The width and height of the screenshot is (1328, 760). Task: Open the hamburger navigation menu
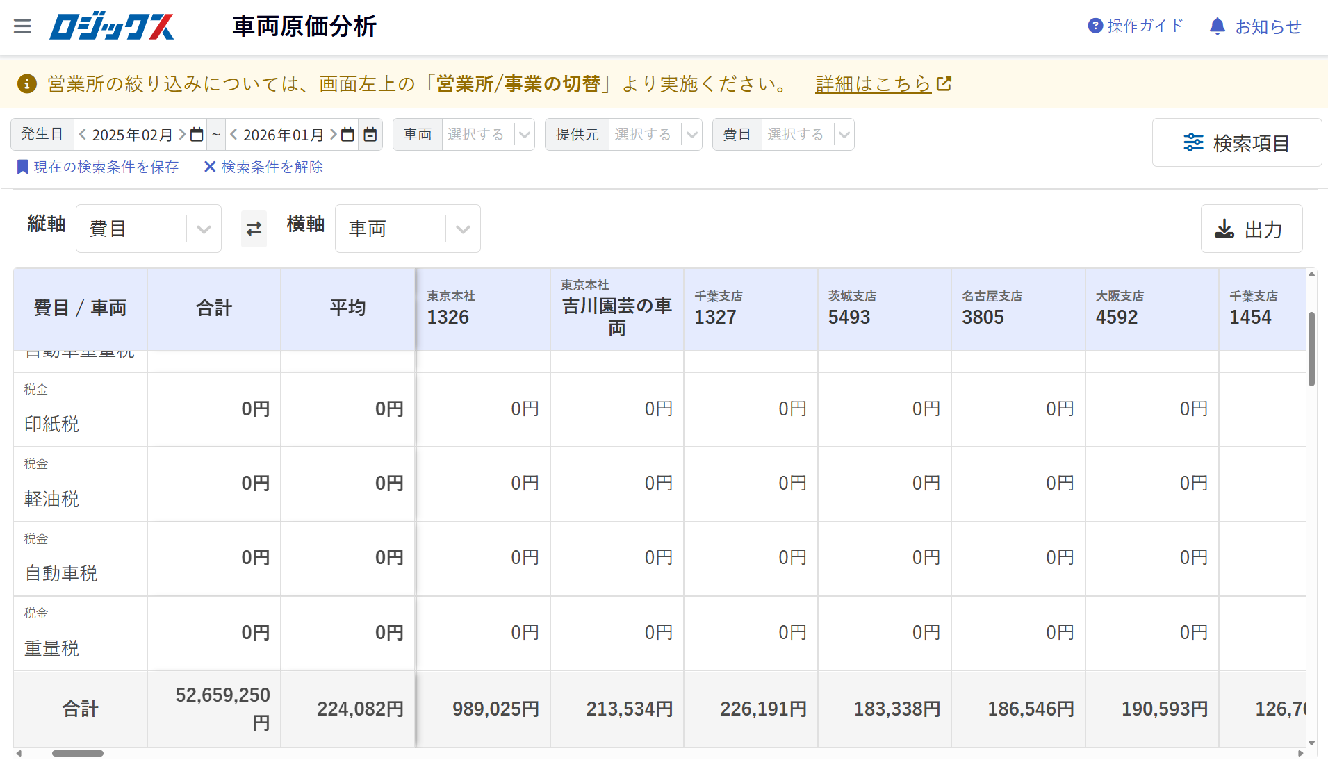tap(22, 26)
